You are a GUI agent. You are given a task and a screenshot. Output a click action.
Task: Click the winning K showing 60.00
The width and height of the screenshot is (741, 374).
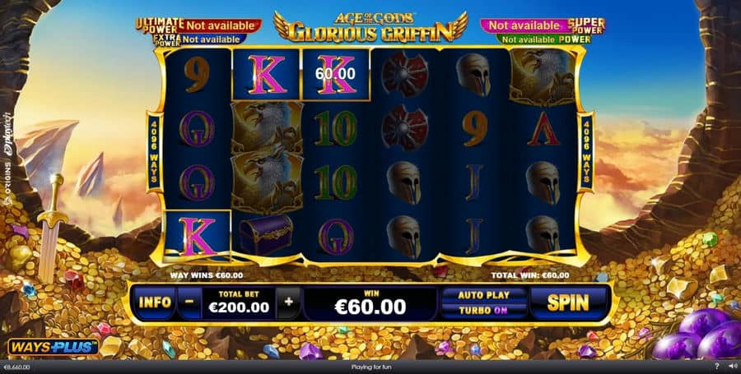click(x=335, y=74)
